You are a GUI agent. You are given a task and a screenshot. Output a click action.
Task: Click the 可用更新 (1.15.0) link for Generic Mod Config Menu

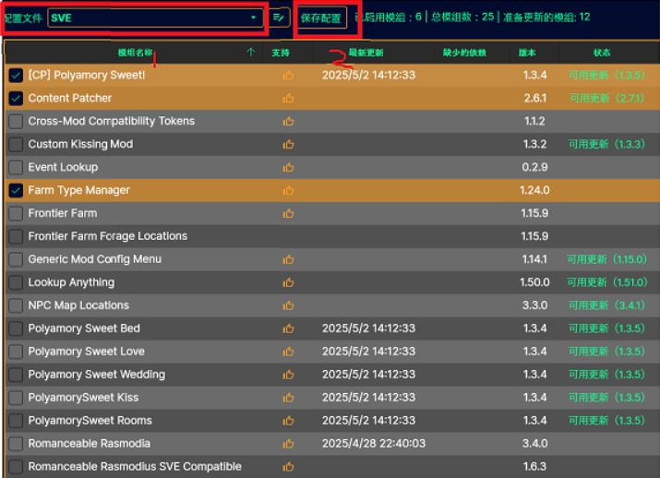(x=606, y=259)
